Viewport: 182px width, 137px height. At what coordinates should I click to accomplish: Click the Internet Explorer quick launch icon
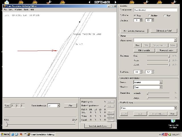[13, 134]
